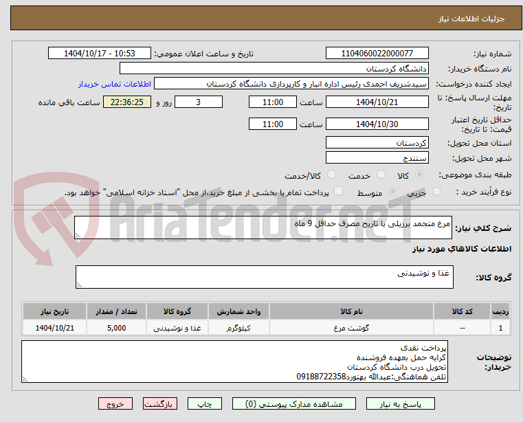Viewport: 523px width, 422px height.
Task: Click the resize grip of description text area
Action: pyautogui.click(x=78, y=236)
